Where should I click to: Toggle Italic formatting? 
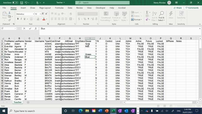click(x=21, y=19)
